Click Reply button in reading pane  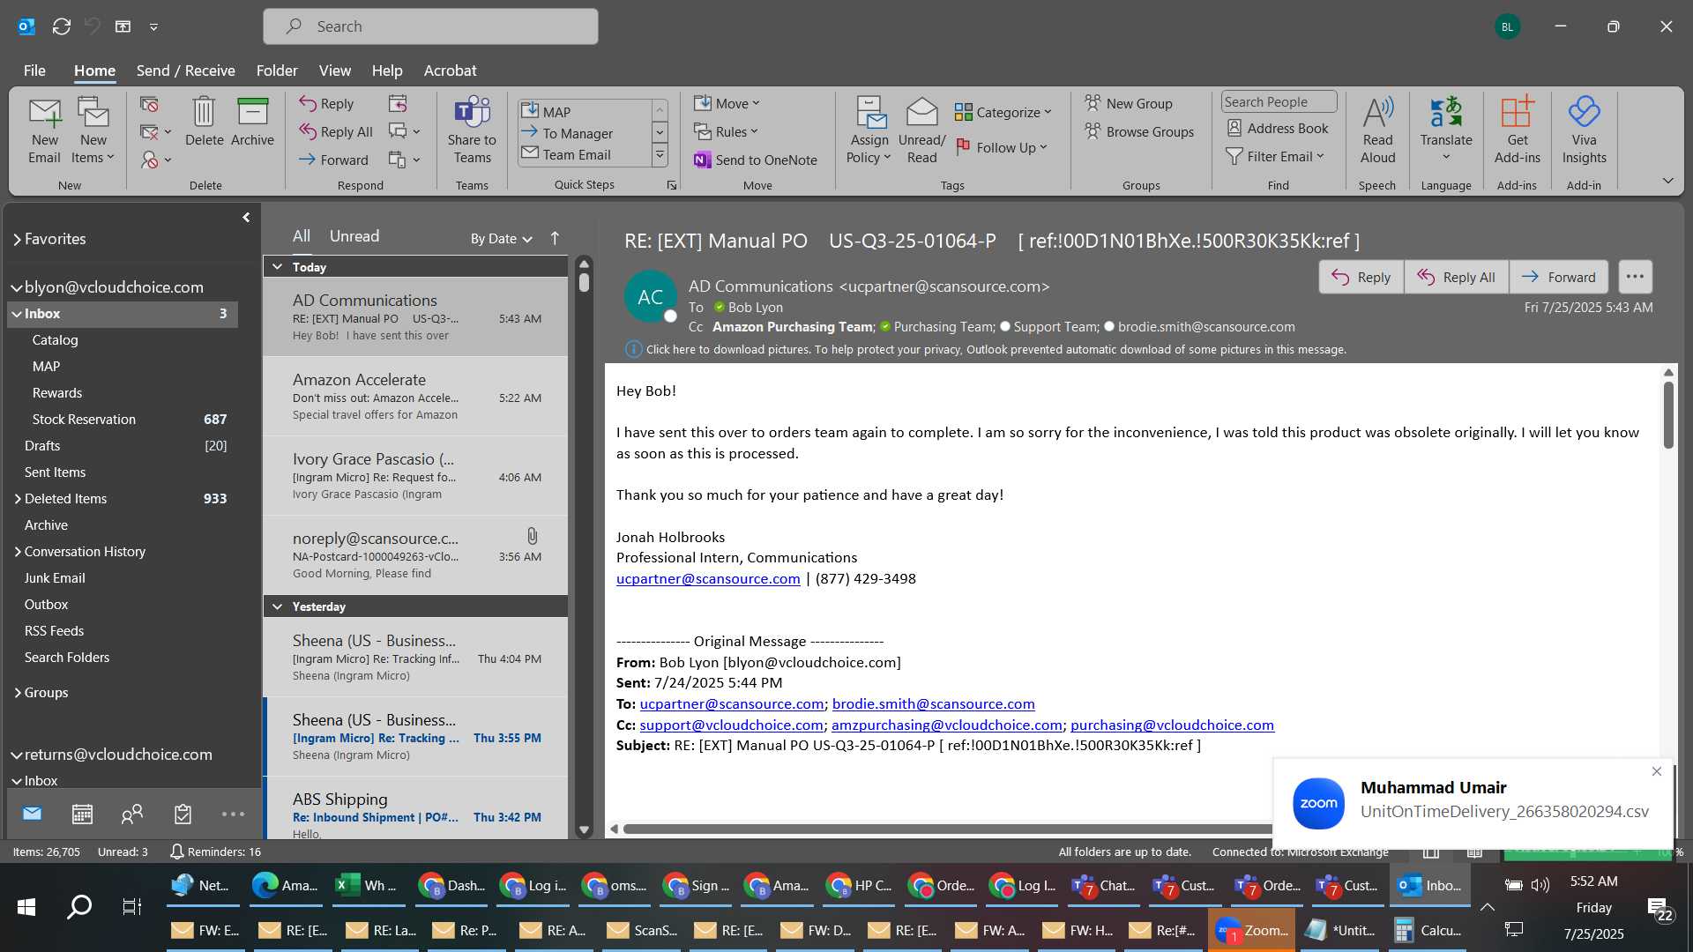[x=1361, y=277]
